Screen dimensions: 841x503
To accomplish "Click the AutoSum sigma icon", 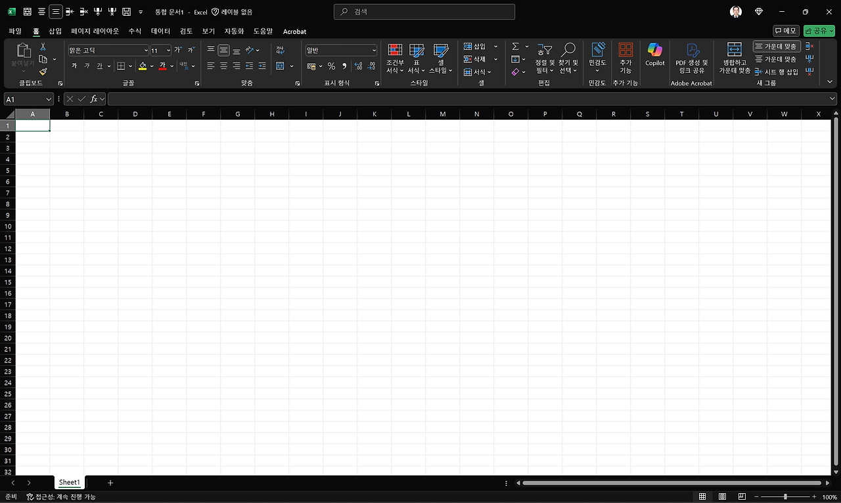I will [516, 47].
